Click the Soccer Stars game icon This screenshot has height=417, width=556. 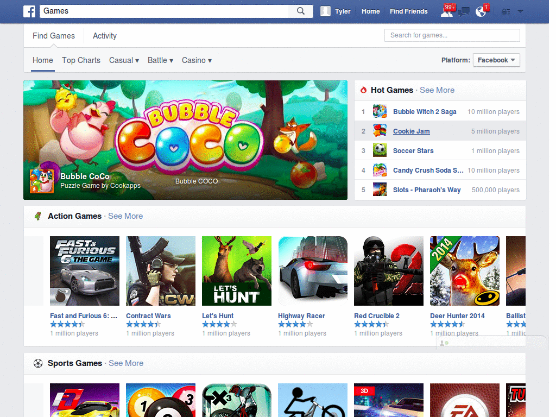380,150
